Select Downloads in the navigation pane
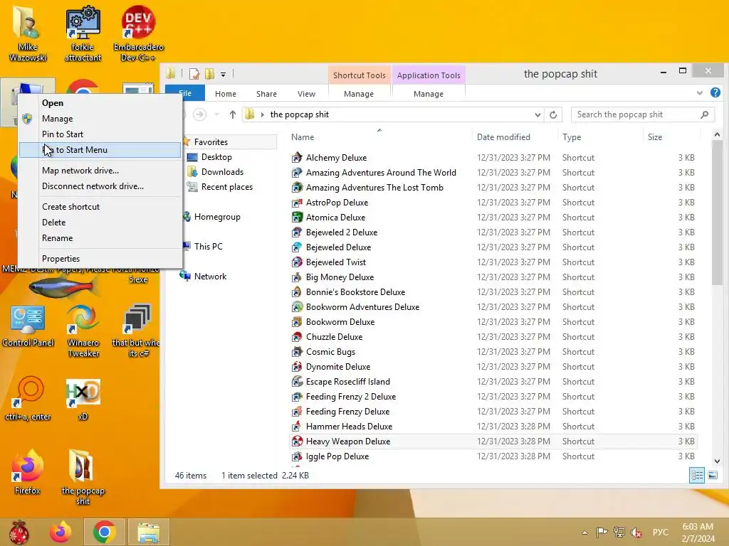 tap(222, 172)
